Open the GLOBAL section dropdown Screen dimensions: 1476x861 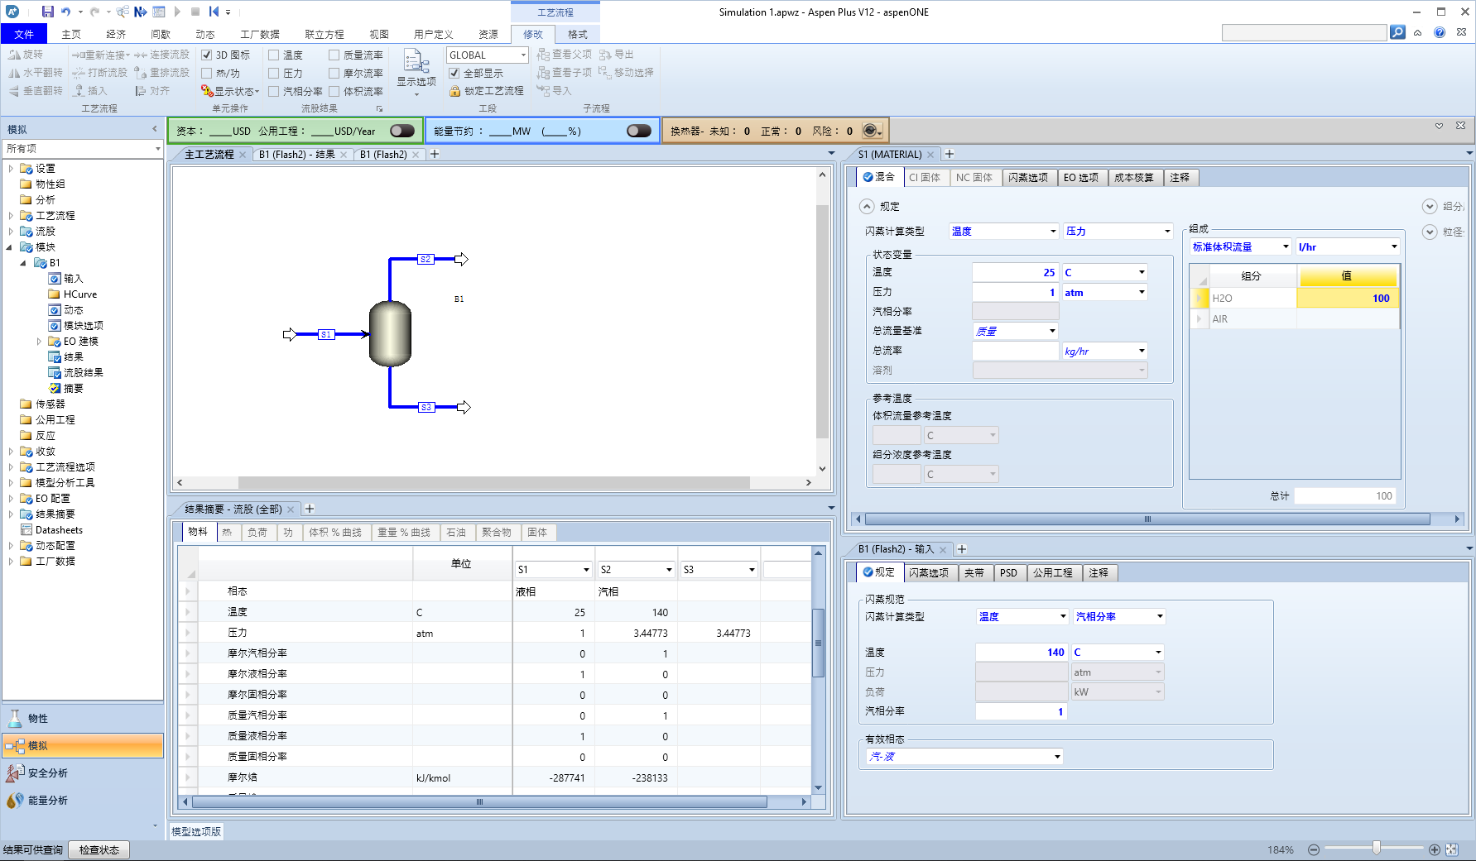tap(523, 55)
